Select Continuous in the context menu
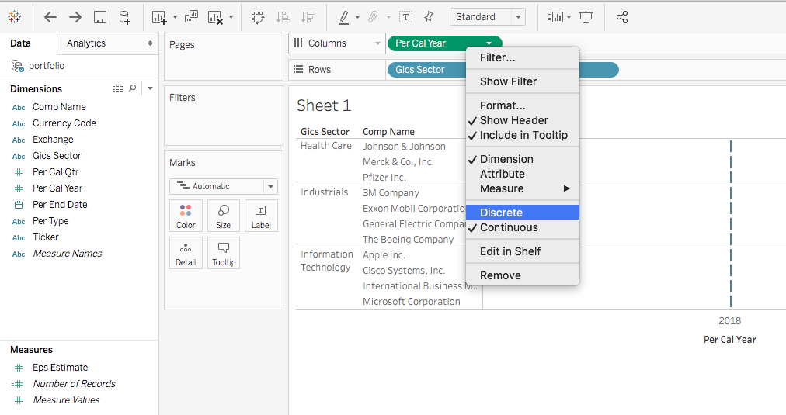The image size is (786, 415). (509, 227)
